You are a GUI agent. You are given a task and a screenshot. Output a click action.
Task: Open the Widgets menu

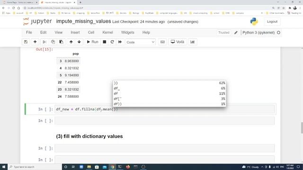127,33
